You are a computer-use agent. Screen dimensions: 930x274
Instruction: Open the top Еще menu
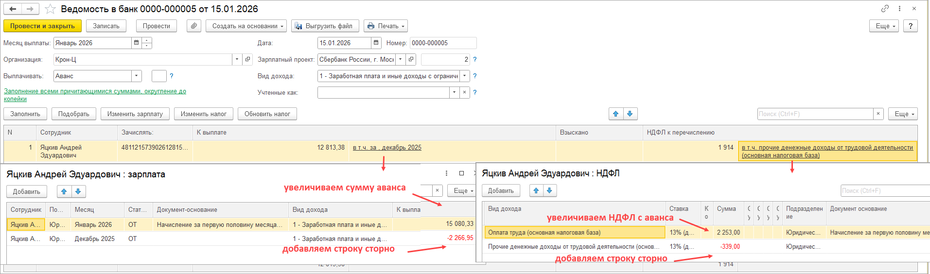[x=884, y=26]
